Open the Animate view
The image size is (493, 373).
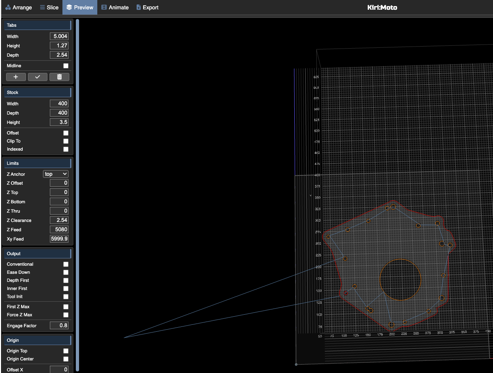[115, 7]
